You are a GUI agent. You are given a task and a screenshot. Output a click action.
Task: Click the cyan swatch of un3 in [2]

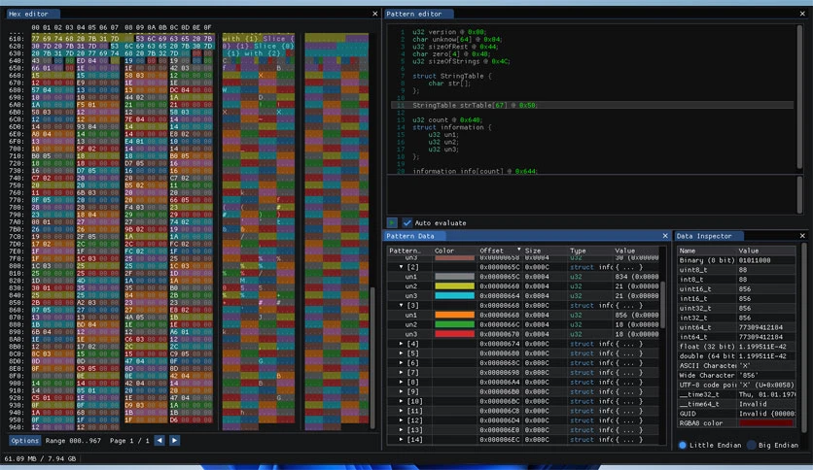click(x=454, y=296)
